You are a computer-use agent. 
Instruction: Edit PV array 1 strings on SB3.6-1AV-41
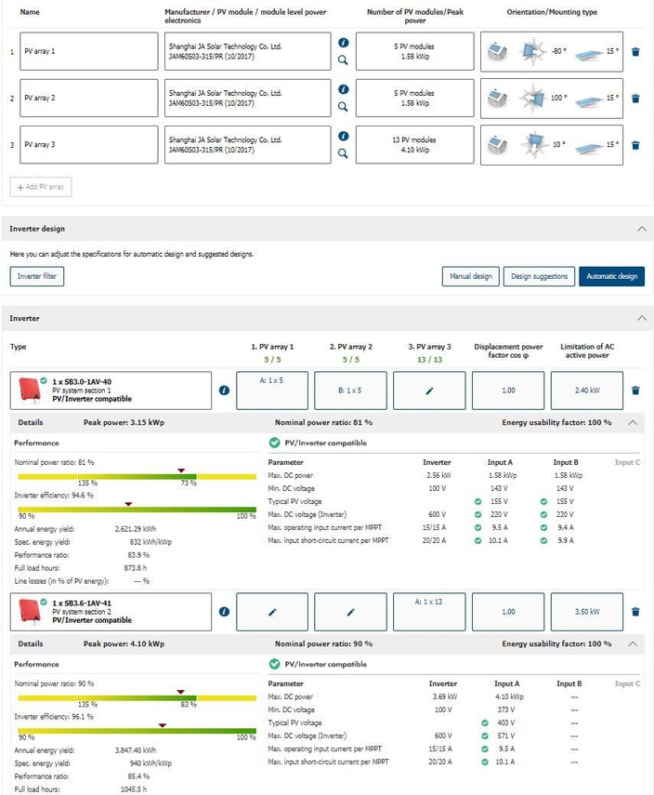[272, 612]
